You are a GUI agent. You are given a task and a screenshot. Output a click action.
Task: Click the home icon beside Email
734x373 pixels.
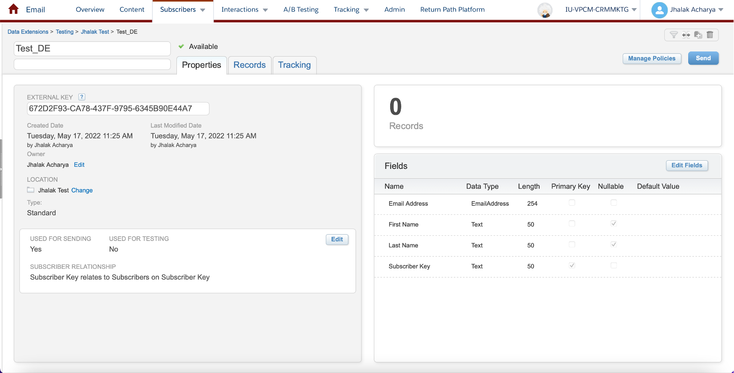click(14, 9)
